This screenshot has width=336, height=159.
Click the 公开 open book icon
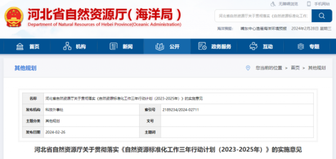(160, 46)
